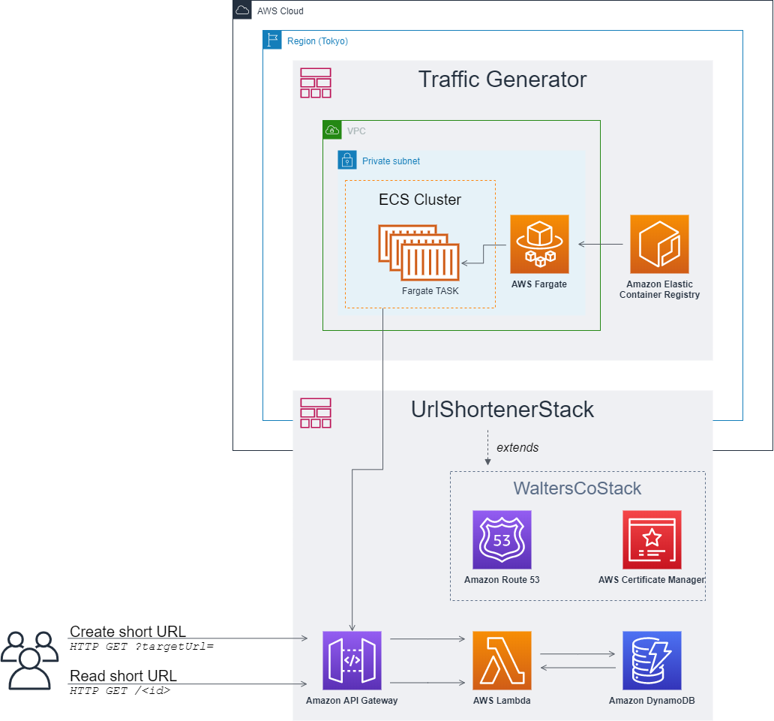Click the AWS Lambda icon

pos(502,660)
